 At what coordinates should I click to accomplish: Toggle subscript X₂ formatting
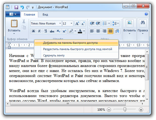click(x=58, y=31)
